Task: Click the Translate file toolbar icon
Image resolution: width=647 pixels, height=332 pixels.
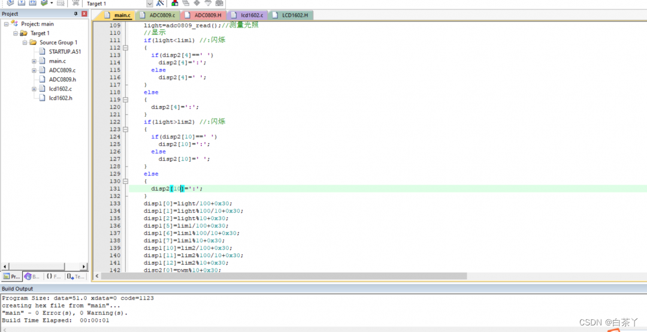Action: pos(10,3)
